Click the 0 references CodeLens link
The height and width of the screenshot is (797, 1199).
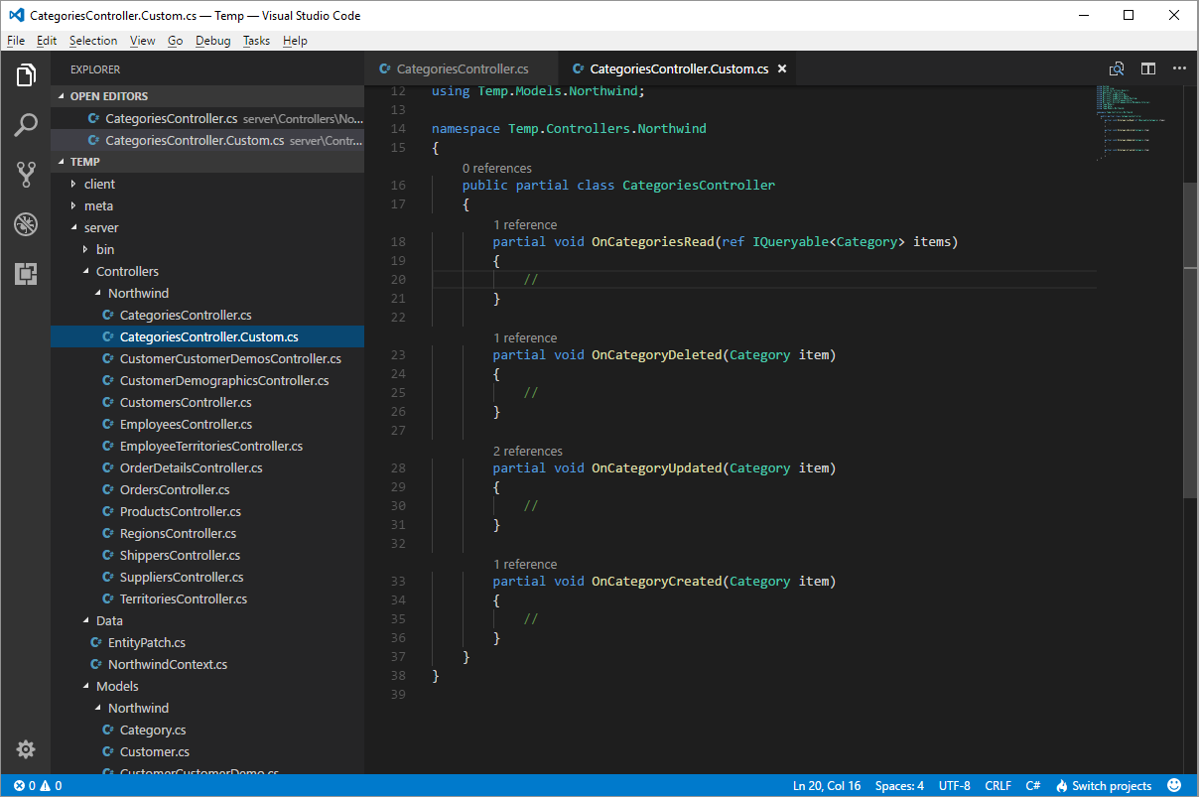496,168
